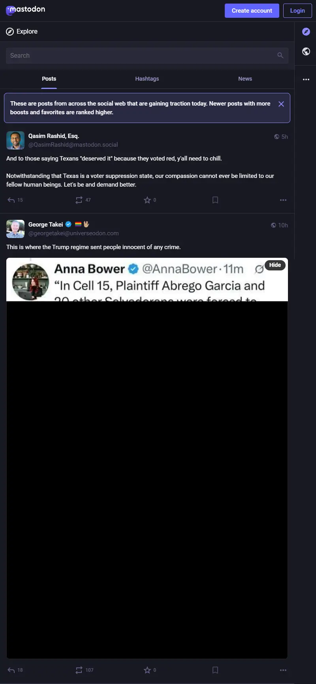Open the sidebar three-dot More menu
The height and width of the screenshot is (684, 316).
[x=306, y=79]
